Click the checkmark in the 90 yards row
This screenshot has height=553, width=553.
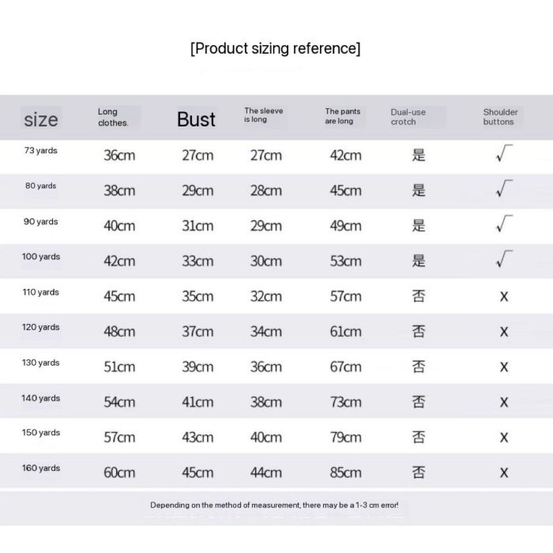pos(504,225)
